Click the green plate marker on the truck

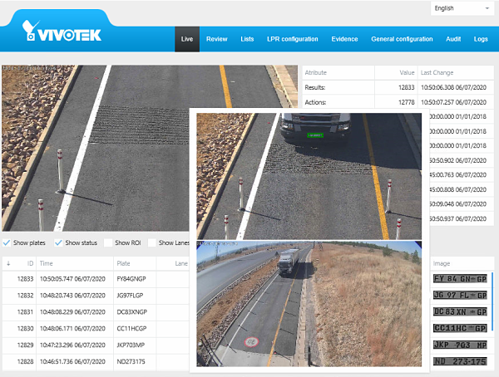click(x=316, y=133)
